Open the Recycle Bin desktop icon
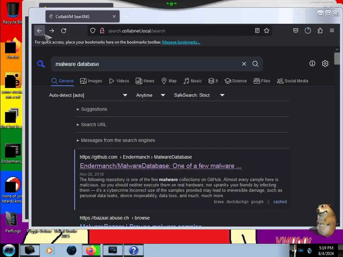This screenshot has height=257, width=343. click(12, 12)
